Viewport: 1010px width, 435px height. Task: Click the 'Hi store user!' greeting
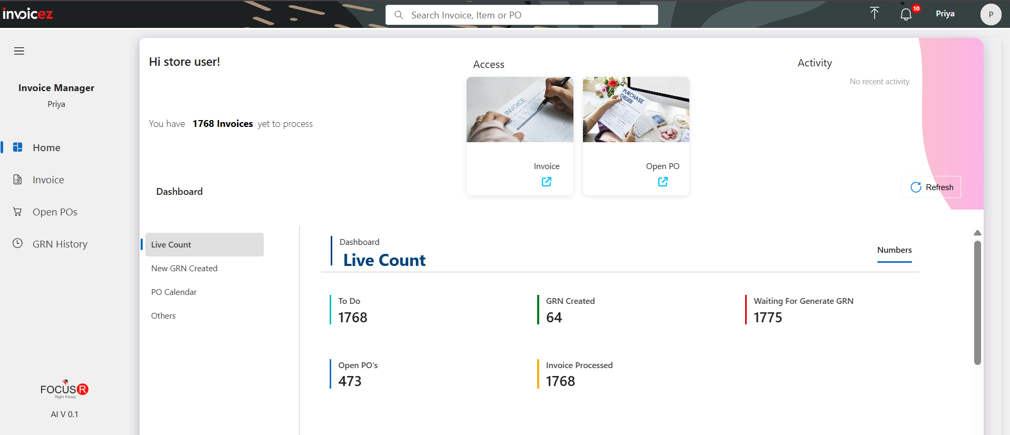point(184,62)
